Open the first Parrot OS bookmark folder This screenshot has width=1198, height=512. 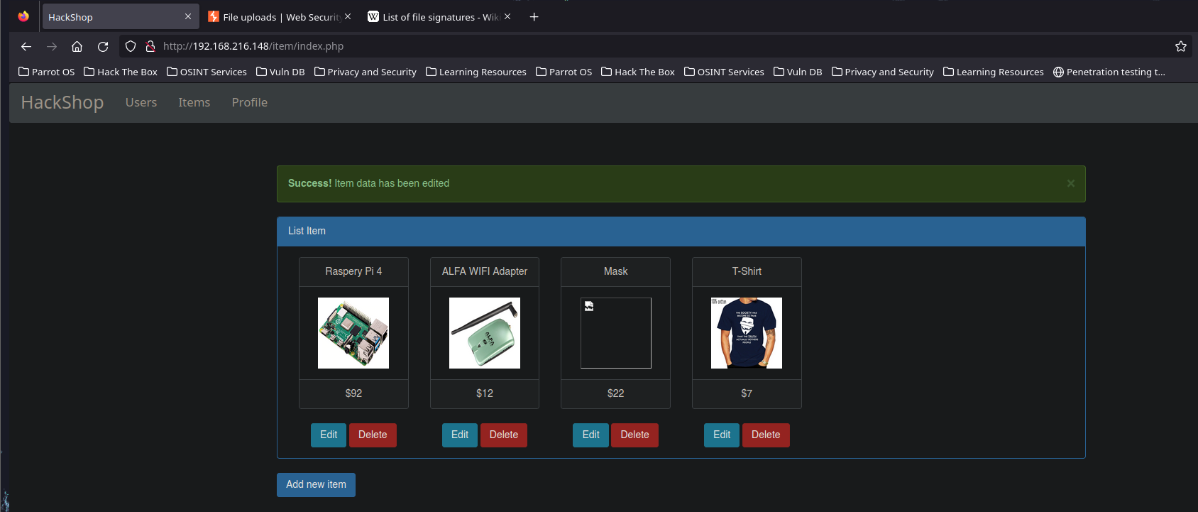(47, 72)
